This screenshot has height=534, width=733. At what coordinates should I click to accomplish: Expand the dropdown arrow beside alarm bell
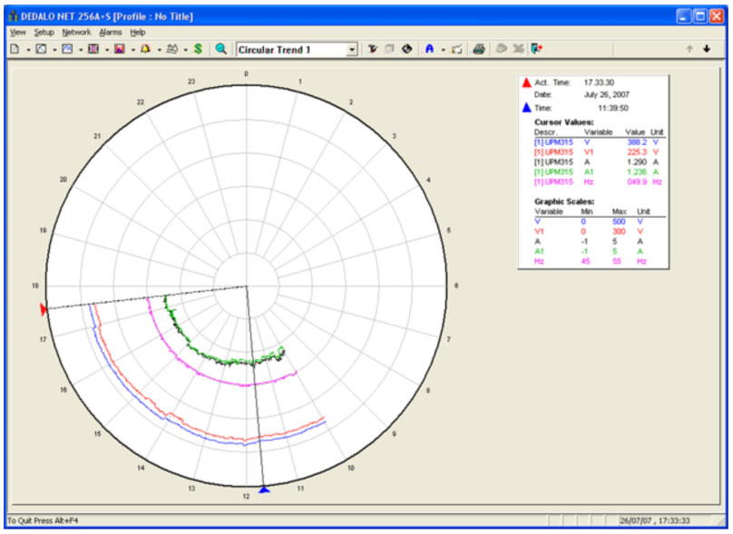pyautogui.click(x=159, y=49)
